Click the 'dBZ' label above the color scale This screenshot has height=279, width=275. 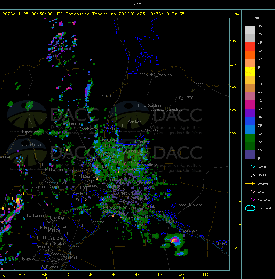click(x=258, y=18)
